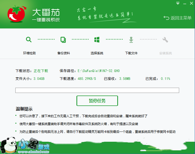Click the download progress bar

click(x=97, y=90)
